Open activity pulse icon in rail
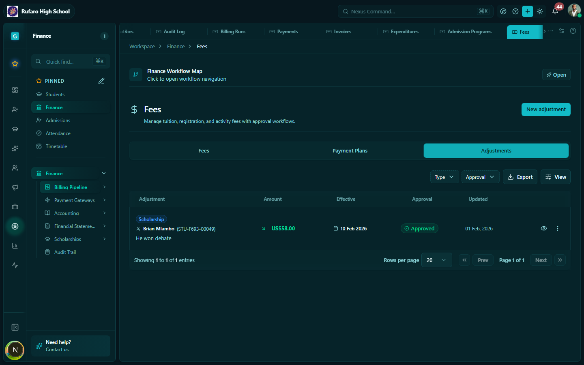 click(x=15, y=265)
